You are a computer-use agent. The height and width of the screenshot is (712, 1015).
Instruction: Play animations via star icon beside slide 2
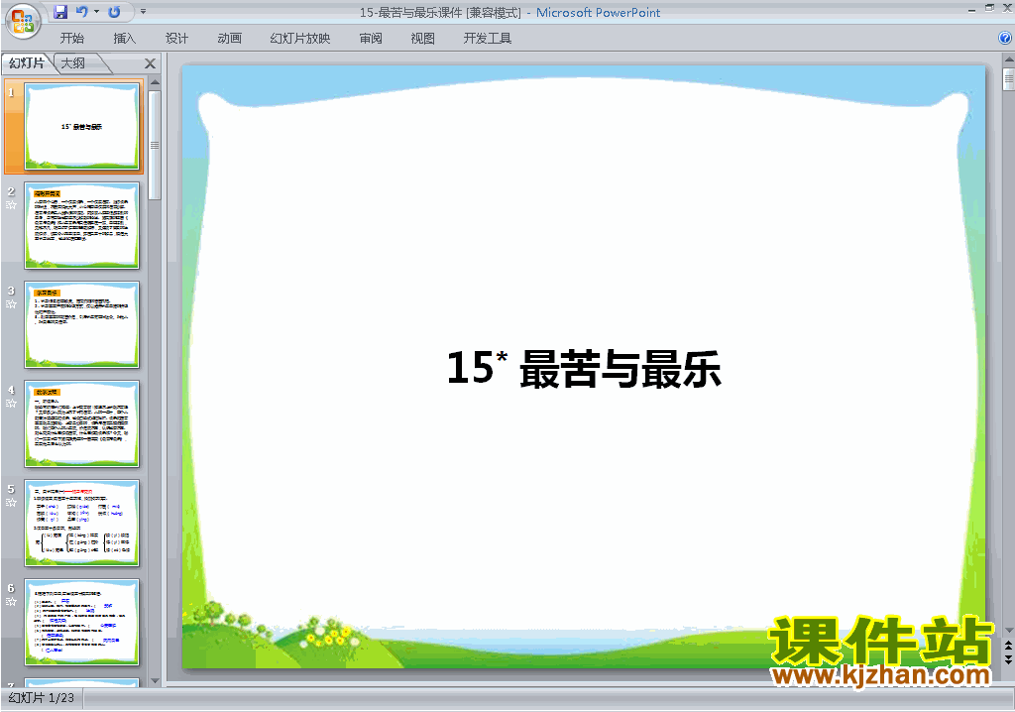pos(11,205)
